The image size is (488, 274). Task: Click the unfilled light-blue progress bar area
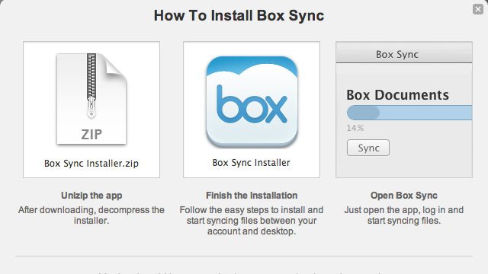[x=426, y=113]
